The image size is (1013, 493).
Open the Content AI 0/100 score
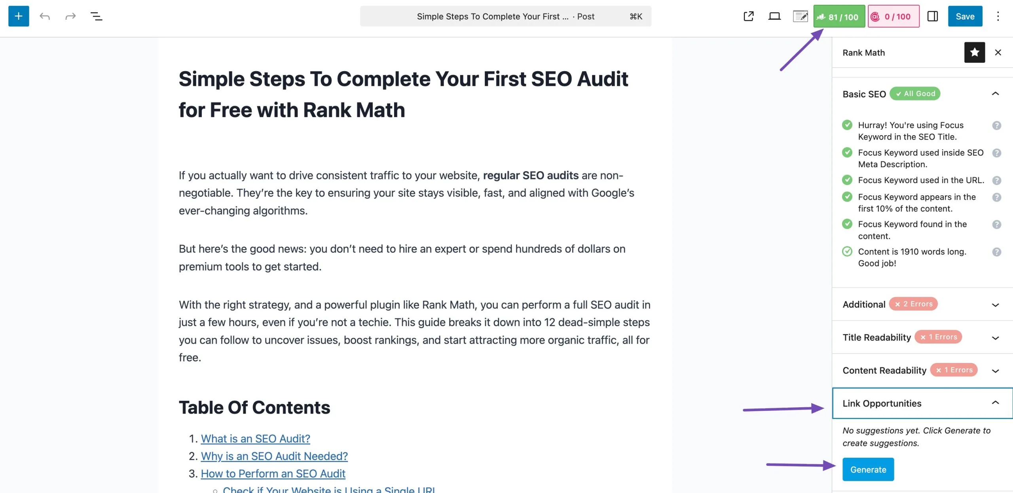(x=893, y=16)
